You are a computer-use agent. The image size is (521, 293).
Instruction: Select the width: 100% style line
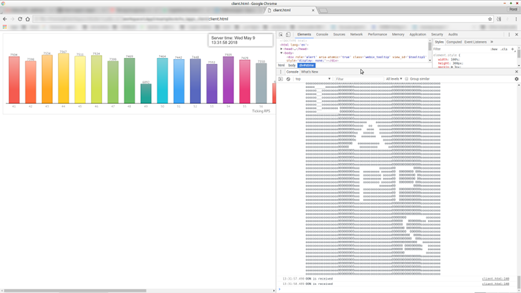tap(449, 60)
